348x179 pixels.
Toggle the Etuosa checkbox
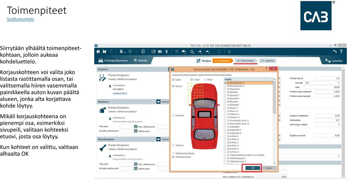point(173,86)
